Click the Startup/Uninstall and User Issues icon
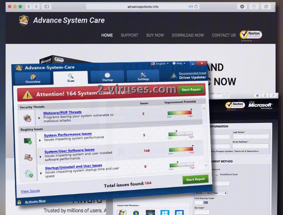The width and height of the screenshot is (283, 215). click(x=29, y=174)
